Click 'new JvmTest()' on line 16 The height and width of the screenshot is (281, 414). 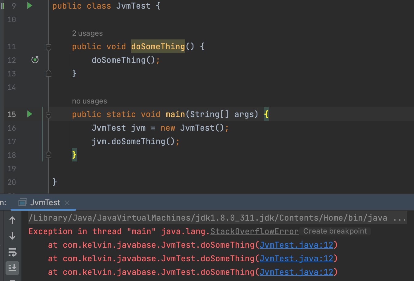(192, 128)
